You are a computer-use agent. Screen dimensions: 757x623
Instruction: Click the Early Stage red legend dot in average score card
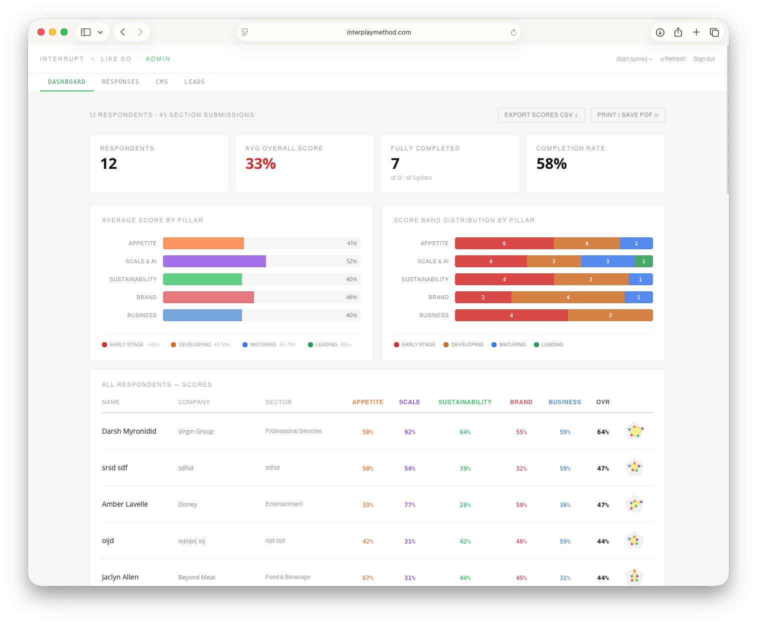104,345
